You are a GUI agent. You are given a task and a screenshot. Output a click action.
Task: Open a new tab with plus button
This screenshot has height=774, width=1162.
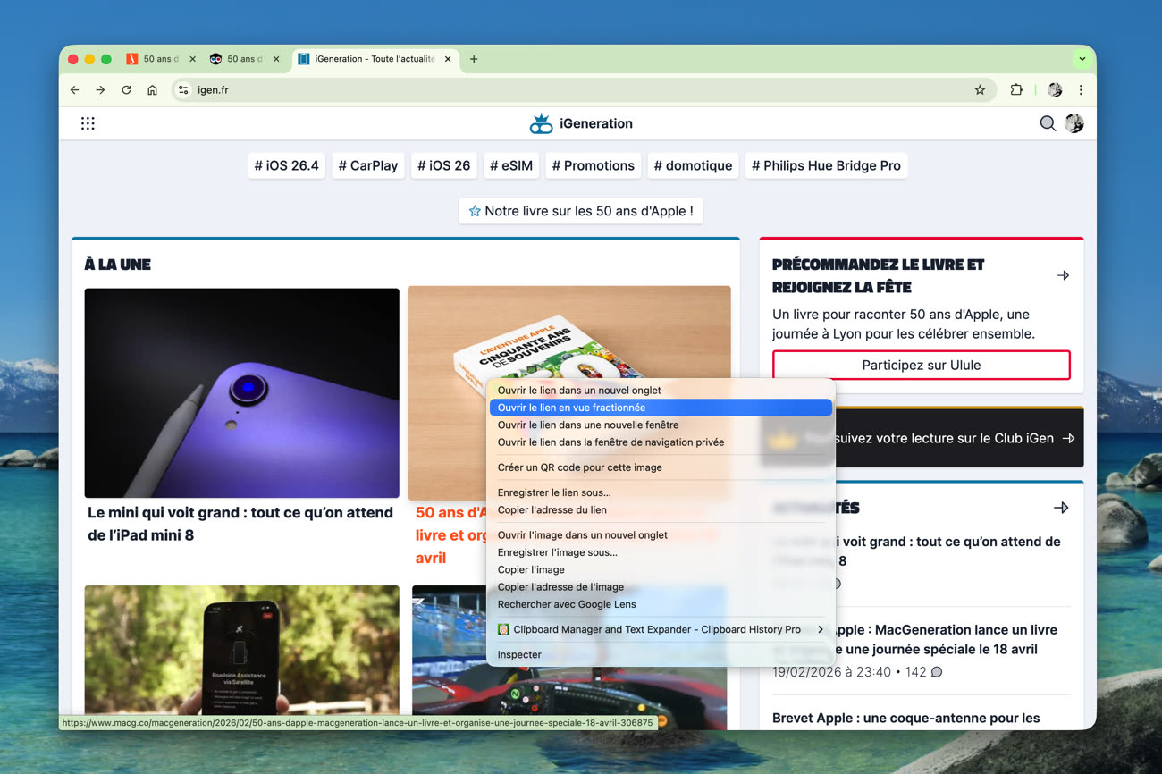click(474, 59)
